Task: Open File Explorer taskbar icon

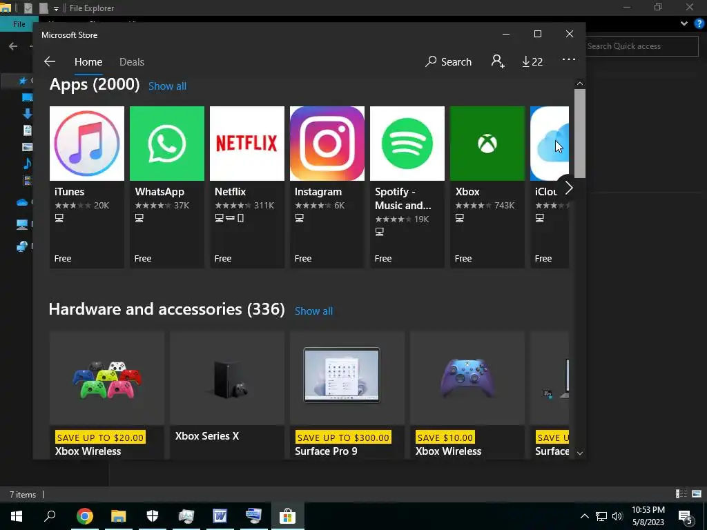Action: pyautogui.click(x=118, y=516)
